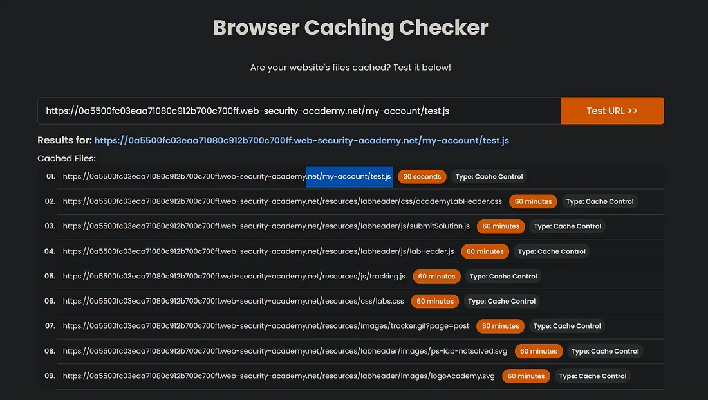Click the Browser Caching Checker heading
Screen dimensions: 708x400
(350, 28)
